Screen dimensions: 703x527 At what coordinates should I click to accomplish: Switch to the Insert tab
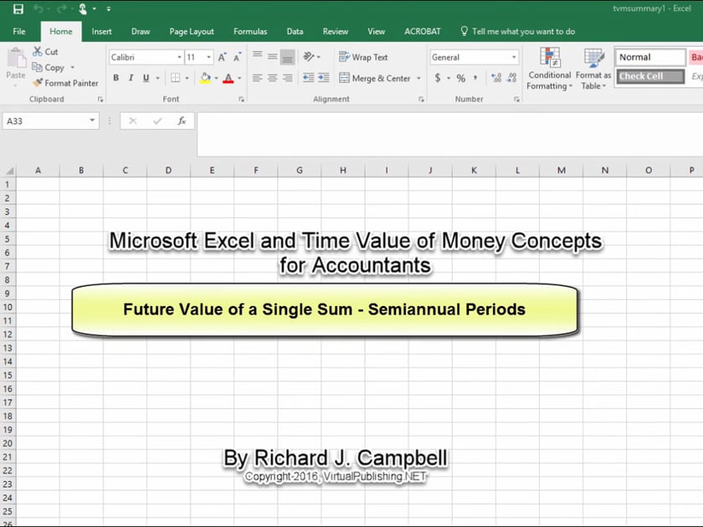point(102,32)
